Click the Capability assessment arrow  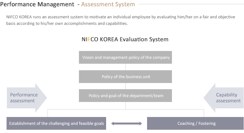click(224, 98)
